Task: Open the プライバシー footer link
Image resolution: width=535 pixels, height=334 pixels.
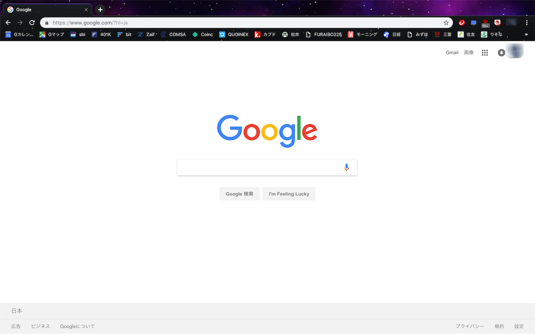Action: [470, 326]
